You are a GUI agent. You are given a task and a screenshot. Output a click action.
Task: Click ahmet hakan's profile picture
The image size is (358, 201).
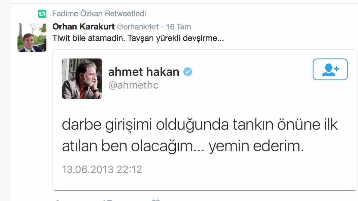point(82,79)
